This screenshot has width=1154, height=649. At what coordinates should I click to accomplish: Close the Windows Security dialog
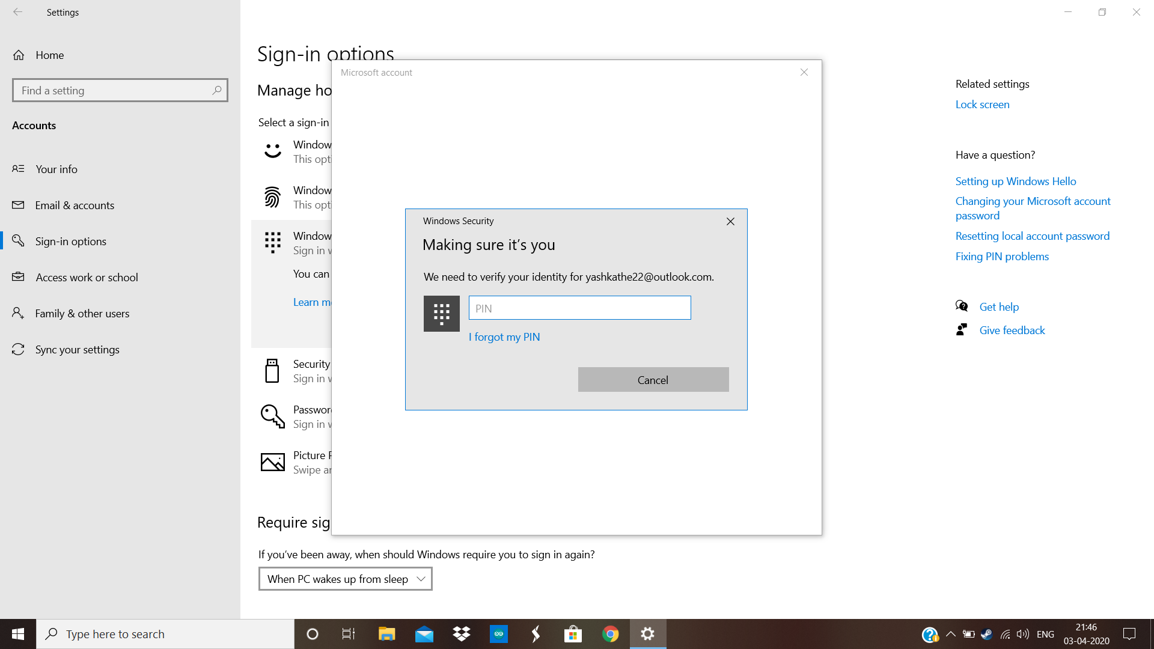click(729, 221)
